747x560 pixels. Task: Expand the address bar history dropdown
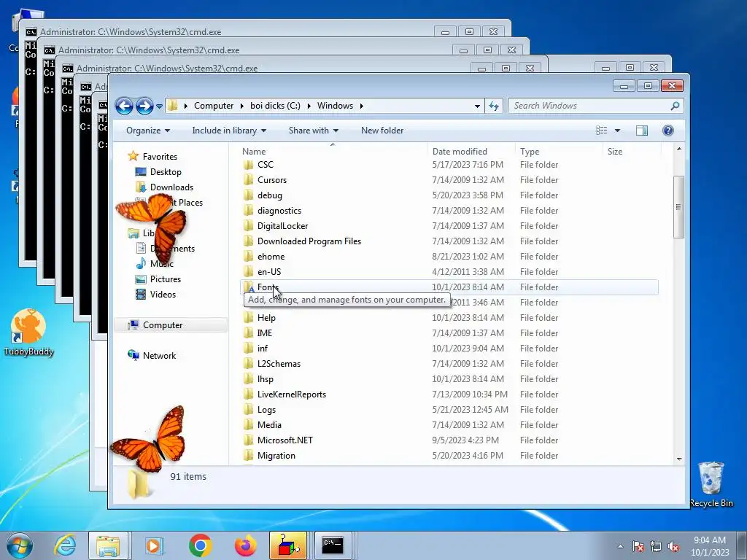click(477, 106)
